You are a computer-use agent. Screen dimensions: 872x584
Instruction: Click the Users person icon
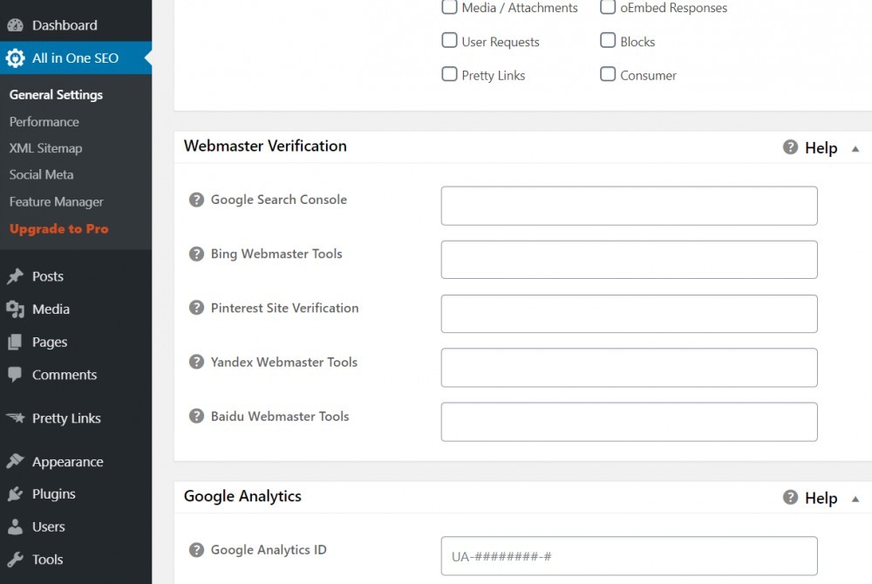[16, 526]
